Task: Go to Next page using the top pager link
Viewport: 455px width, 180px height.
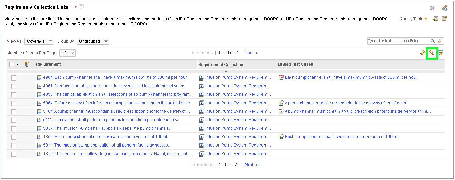Action: pos(249,53)
